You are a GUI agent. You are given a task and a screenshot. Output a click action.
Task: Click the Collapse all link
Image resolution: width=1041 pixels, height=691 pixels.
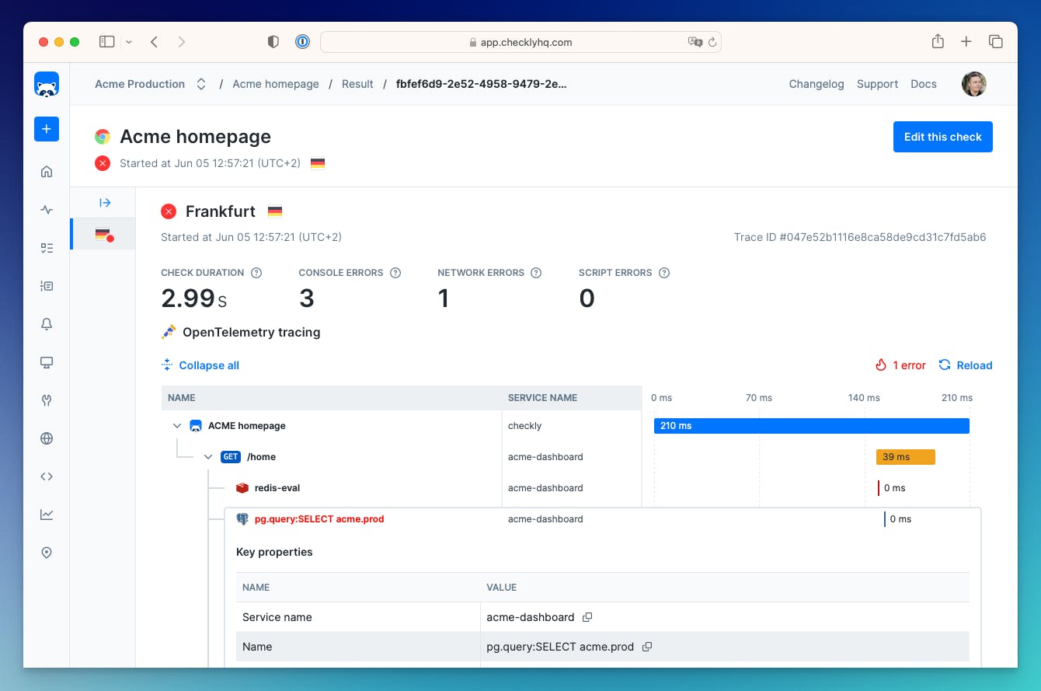[208, 365]
